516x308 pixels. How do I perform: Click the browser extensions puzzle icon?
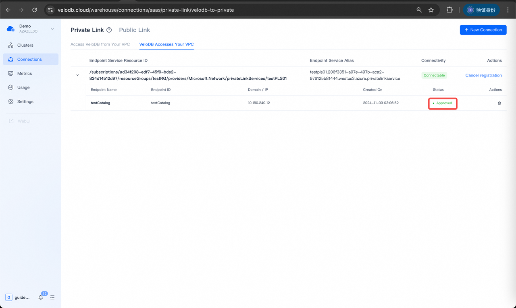click(449, 10)
